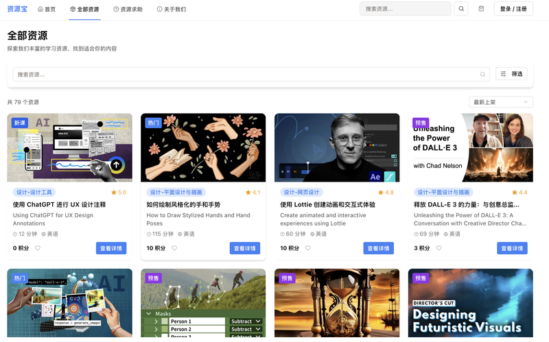Open Designing Futuristic Visuals course thumbnail
Viewport: 549px width, 342px height.
471,303
